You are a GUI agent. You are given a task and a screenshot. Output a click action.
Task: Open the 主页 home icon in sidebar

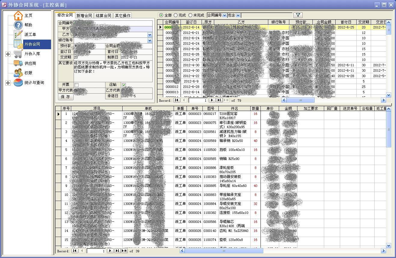pyautogui.click(x=18, y=16)
